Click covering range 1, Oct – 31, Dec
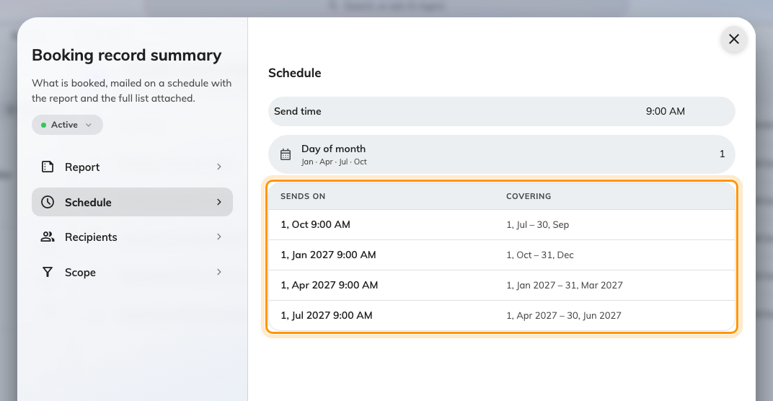Image resolution: width=773 pixels, height=401 pixels. tap(540, 255)
